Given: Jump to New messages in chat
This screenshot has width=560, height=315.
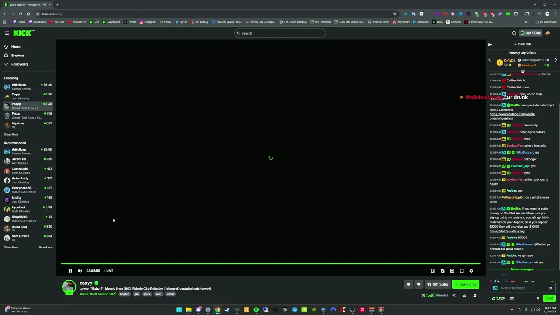Looking at the screenshot, I should pos(522,269).
